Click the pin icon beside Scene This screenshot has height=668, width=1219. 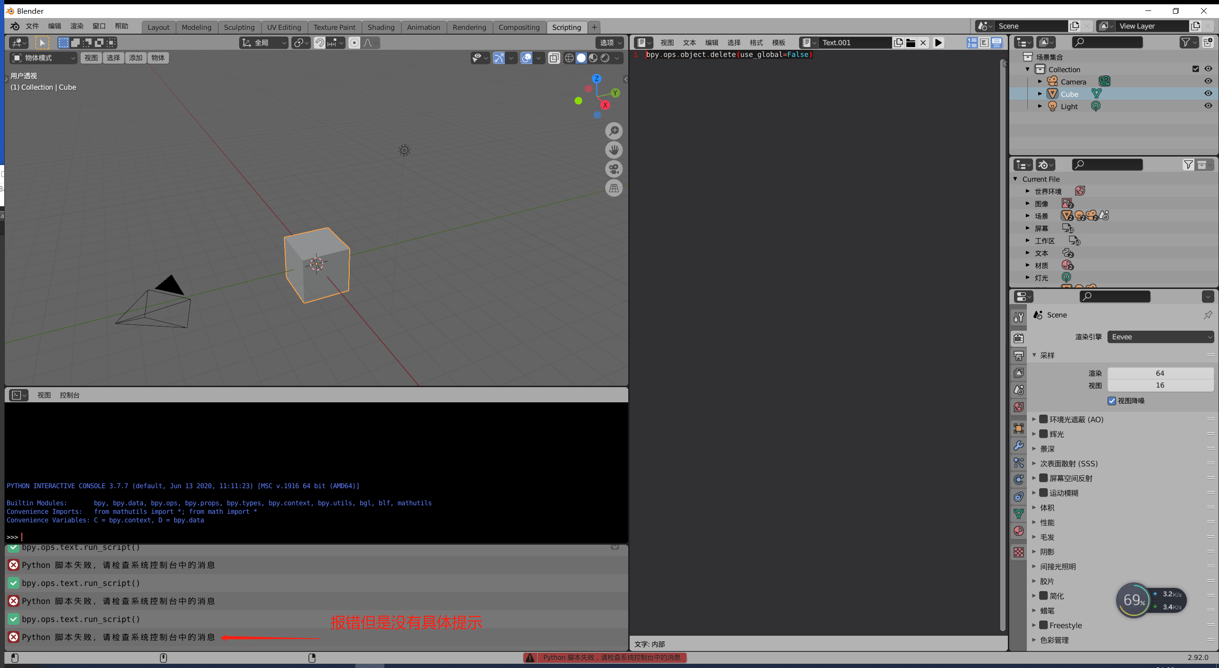pyautogui.click(x=1208, y=315)
